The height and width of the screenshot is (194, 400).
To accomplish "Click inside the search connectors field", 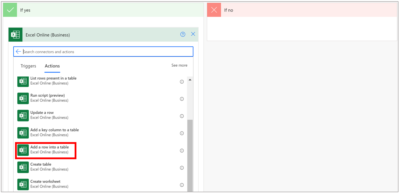I will point(88,51).
